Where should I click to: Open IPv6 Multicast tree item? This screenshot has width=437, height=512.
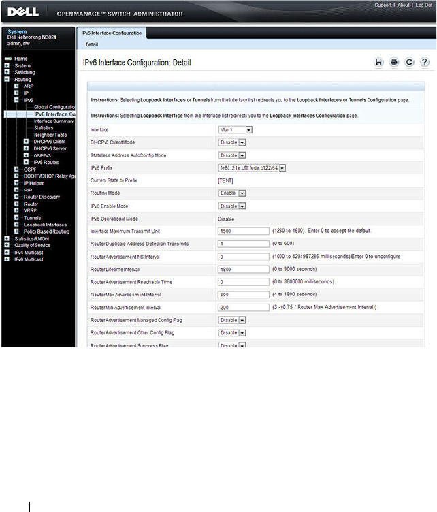(x=29, y=259)
